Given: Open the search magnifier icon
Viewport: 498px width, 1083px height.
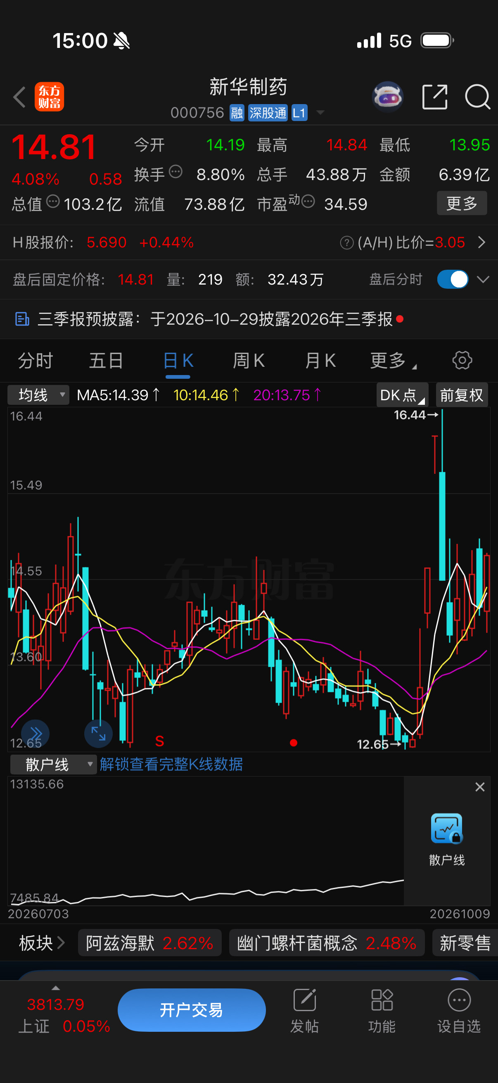Looking at the screenshot, I should tap(478, 97).
